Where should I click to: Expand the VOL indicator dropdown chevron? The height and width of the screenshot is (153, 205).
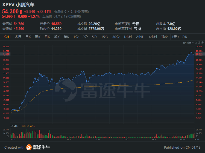[x=20, y=126]
